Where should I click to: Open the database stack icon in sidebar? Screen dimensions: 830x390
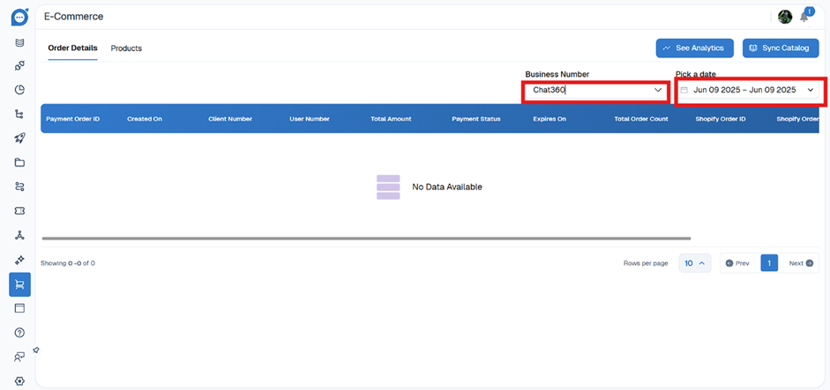[x=19, y=42]
